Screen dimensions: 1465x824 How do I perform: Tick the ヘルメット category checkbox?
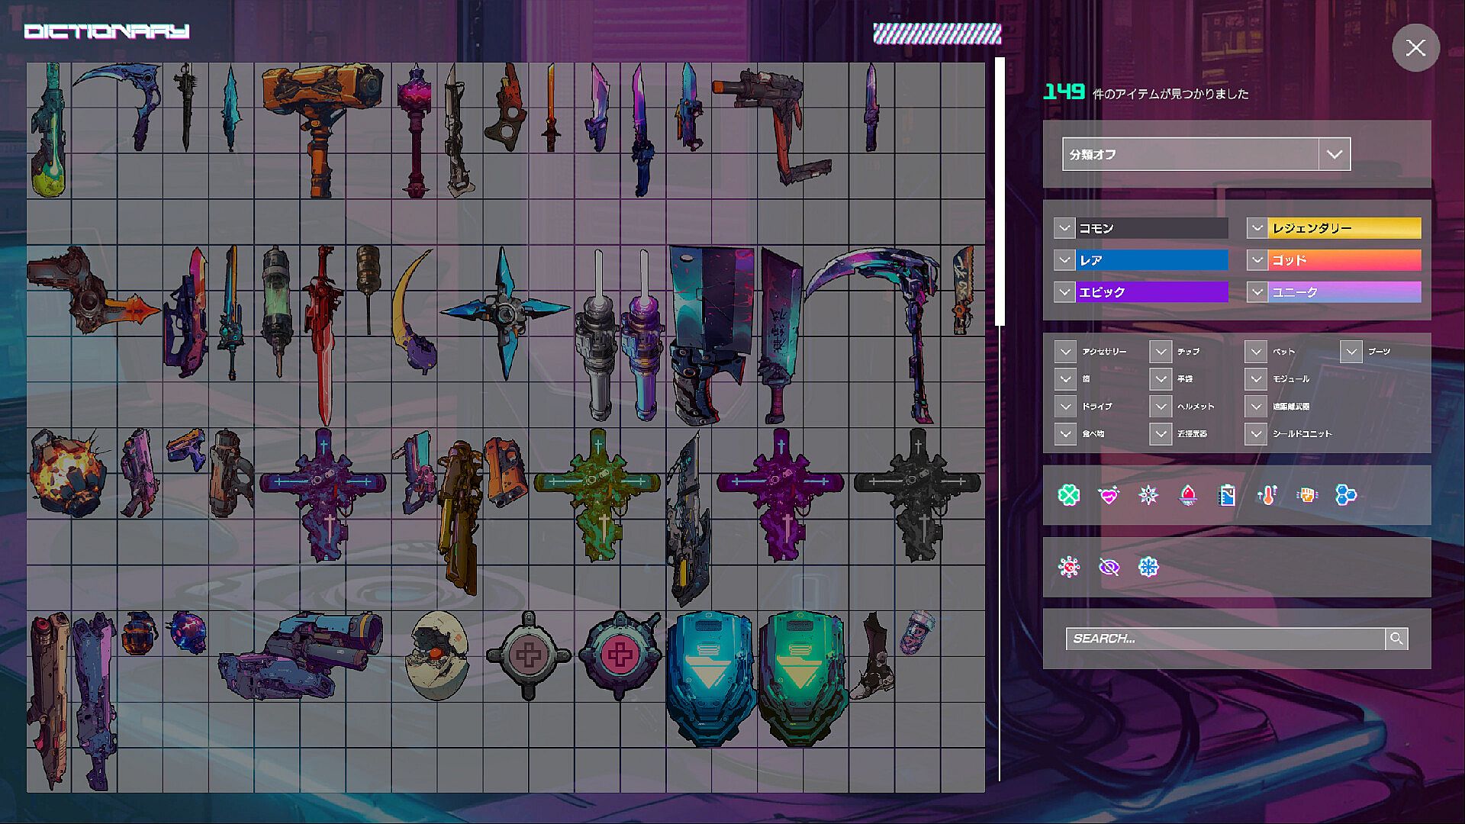point(1161,407)
